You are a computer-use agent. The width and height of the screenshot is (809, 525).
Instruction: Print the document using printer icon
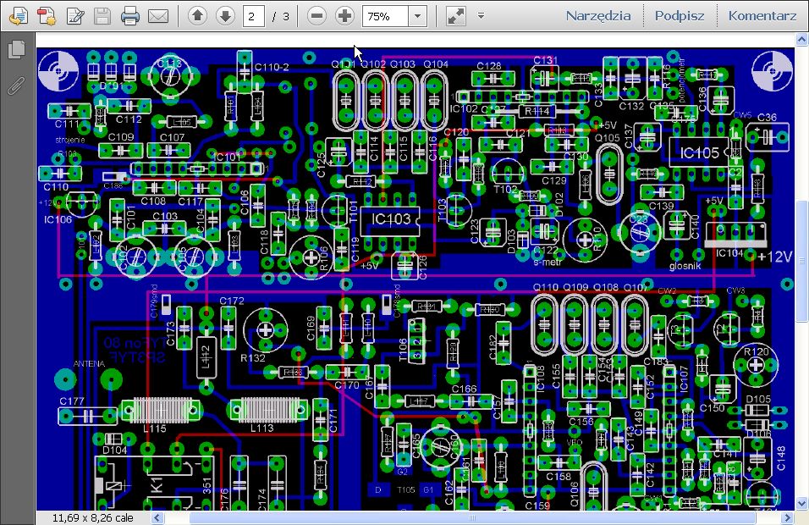coord(129,16)
